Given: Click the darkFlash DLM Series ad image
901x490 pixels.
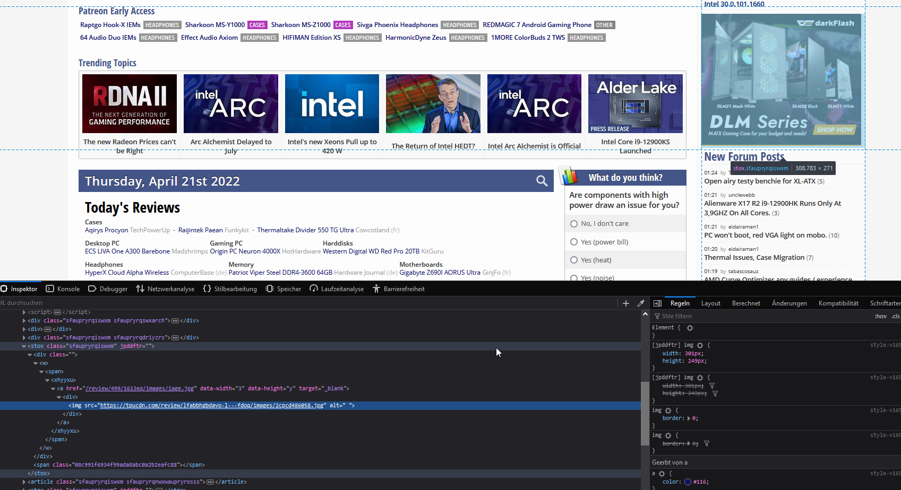Looking at the screenshot, I should point(782,80).
